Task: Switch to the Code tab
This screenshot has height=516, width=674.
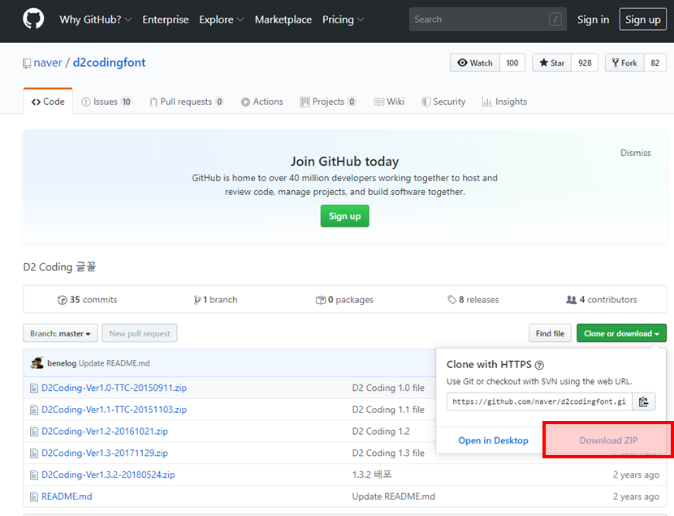Action: click(x=48, y=102)
